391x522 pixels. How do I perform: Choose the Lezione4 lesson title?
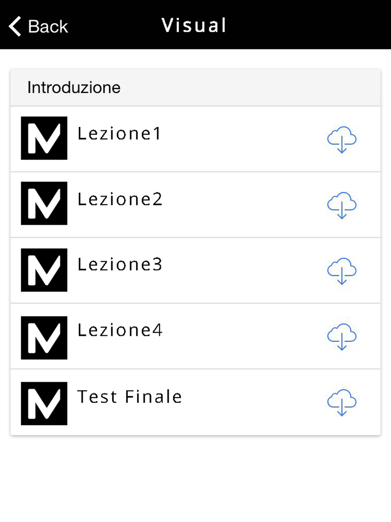pyautogui.click(x=120, y=331)
